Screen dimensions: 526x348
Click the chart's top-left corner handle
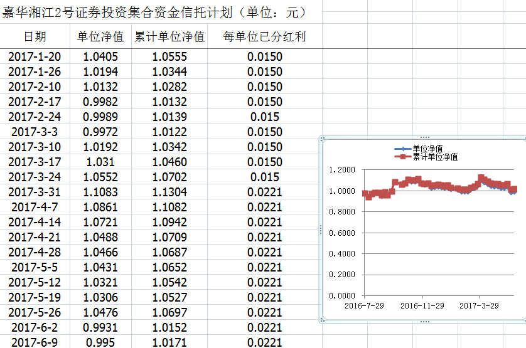click(321, 138)
